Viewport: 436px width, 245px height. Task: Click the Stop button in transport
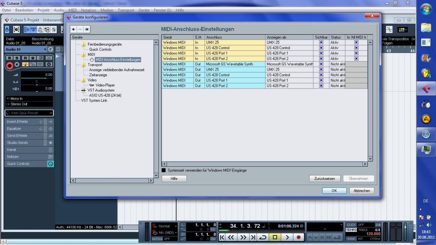[275, 237]
